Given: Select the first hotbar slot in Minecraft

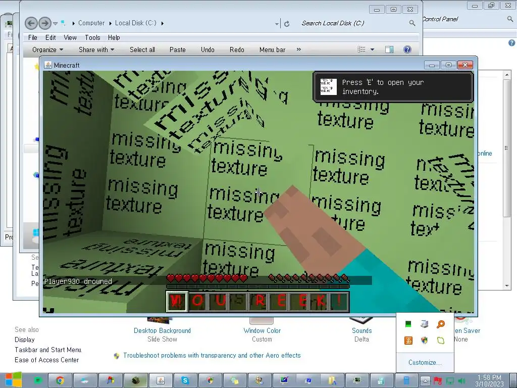Looking at the screenshot, I should [177, 301].
